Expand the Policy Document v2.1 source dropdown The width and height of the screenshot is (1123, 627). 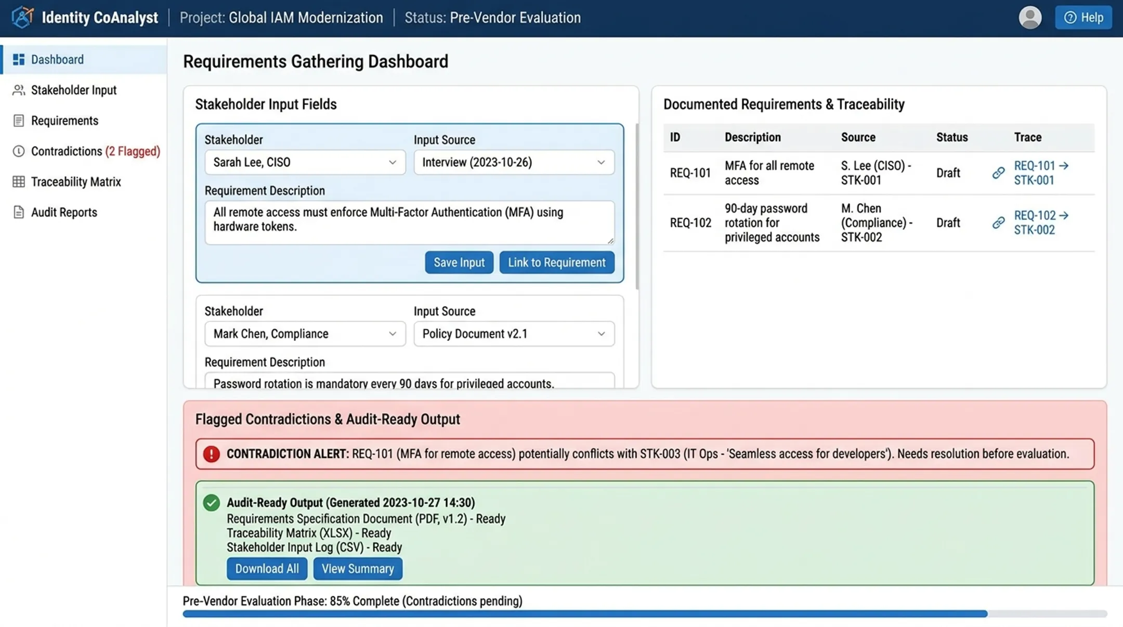[x=514, y=334]
